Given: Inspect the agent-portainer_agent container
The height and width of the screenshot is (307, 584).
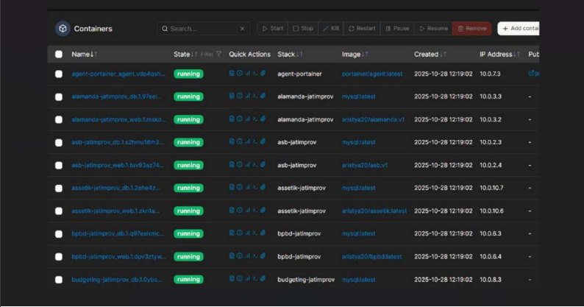Looking at the screenshot, I should [x=240, y=73].
